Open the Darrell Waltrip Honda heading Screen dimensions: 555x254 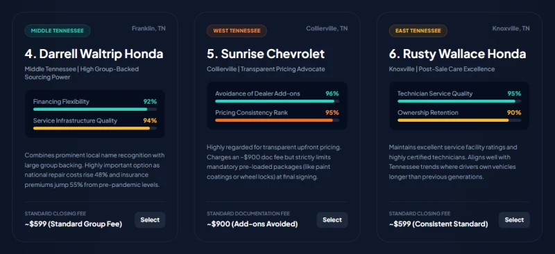(94, 54)
